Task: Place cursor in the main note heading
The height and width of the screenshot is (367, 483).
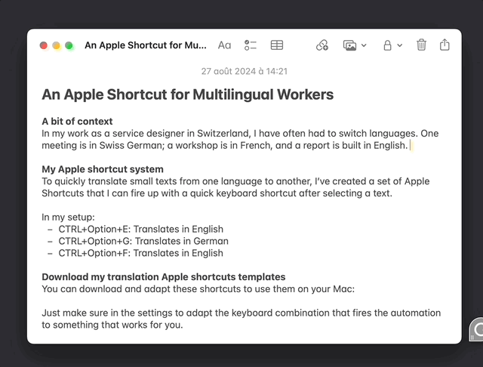Action: coord(187,95)
